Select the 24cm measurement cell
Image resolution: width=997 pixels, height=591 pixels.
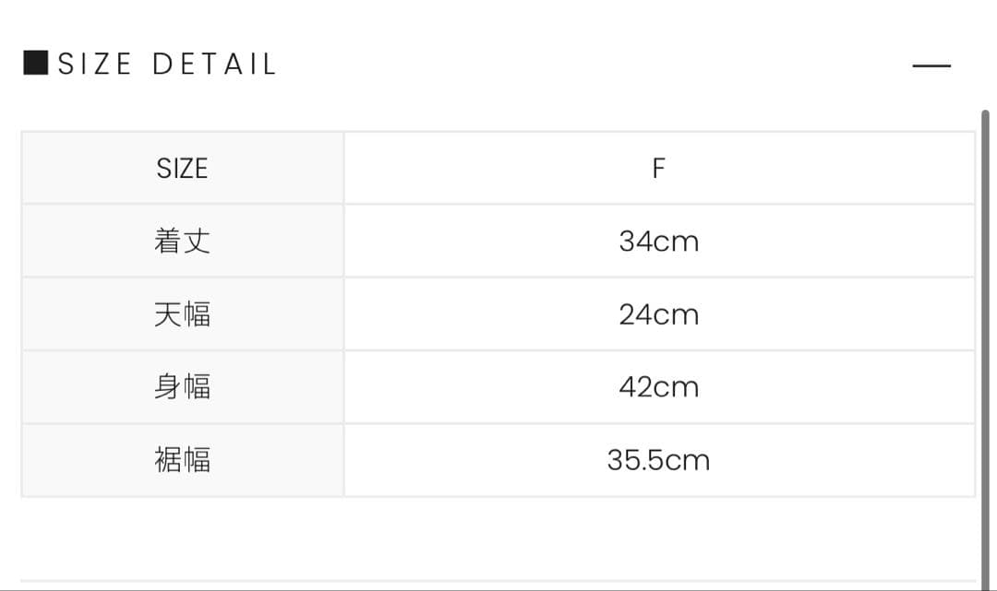point(658,314)
